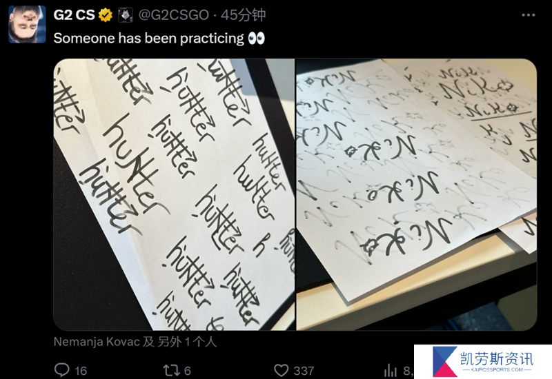Click the like count 337
This screenshot has height=379, width=552.
[304, 371]
